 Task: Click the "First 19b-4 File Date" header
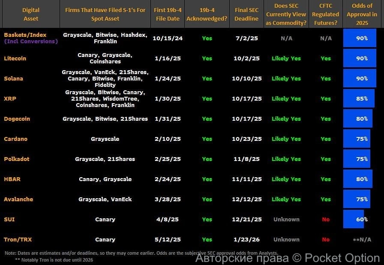click(167, 14)
